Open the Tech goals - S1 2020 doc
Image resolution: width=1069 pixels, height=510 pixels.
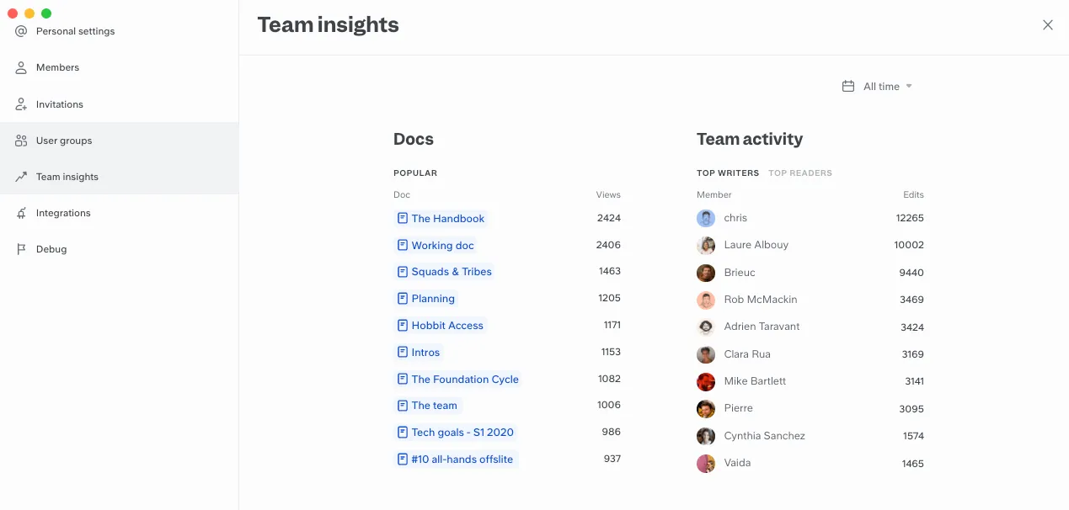(x=462, y=433)
